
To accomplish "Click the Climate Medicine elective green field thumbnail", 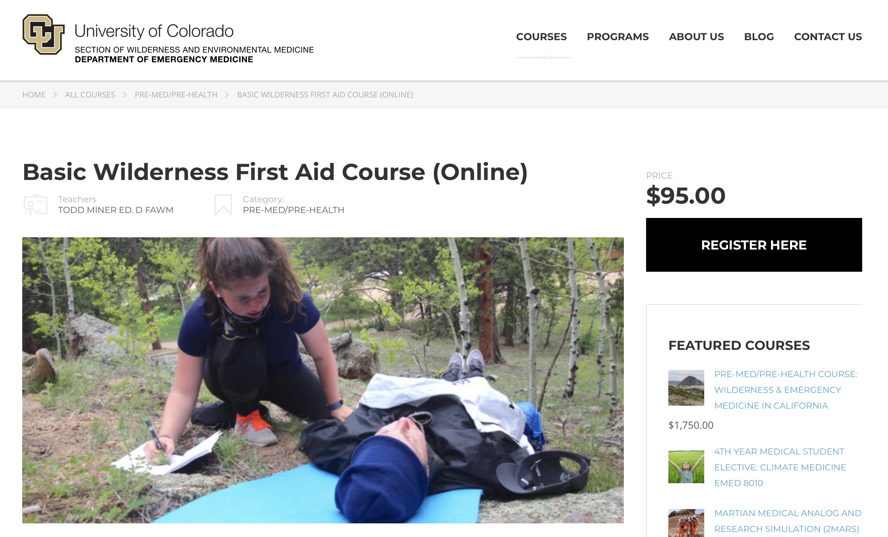I will click(x=686, y=466).
